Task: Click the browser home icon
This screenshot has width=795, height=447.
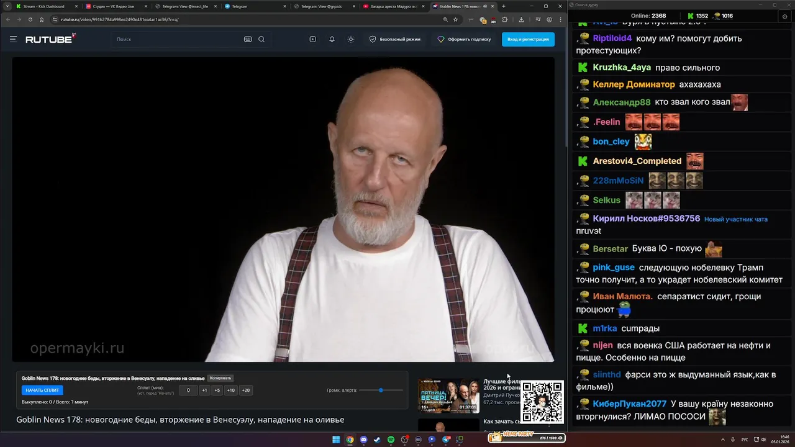Action: point(42,19)
